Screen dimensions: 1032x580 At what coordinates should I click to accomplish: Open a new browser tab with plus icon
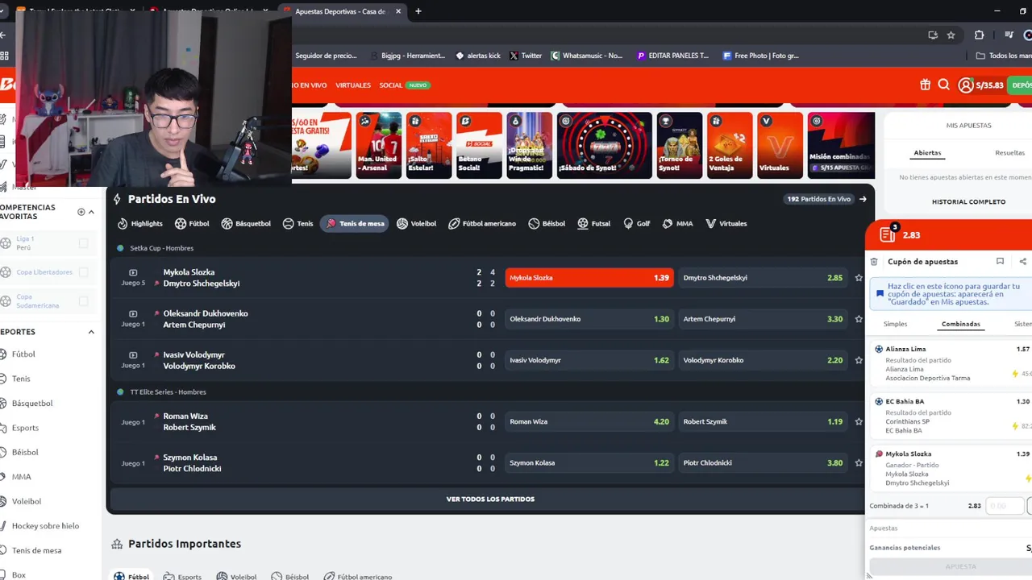pyautogui.click(x=418, y=11)
